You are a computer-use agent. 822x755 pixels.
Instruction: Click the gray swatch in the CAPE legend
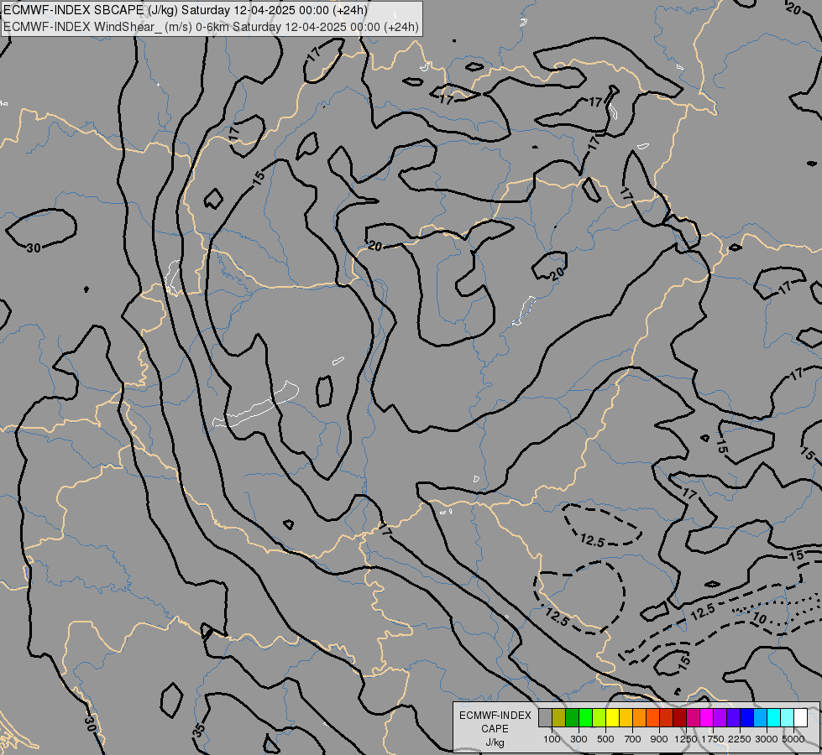click(x=545, y=717)
